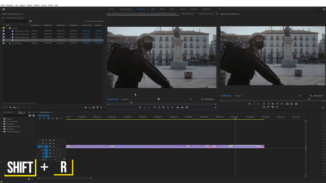Screen dimensions: 326x183
Task: Toggle the lock on video track V2
Action: click(x=43, y=143)
